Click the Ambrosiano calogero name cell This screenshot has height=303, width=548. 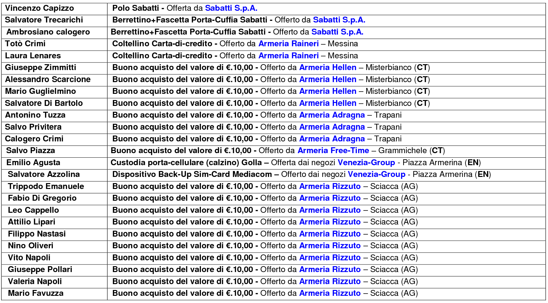(x=48, y=32)
